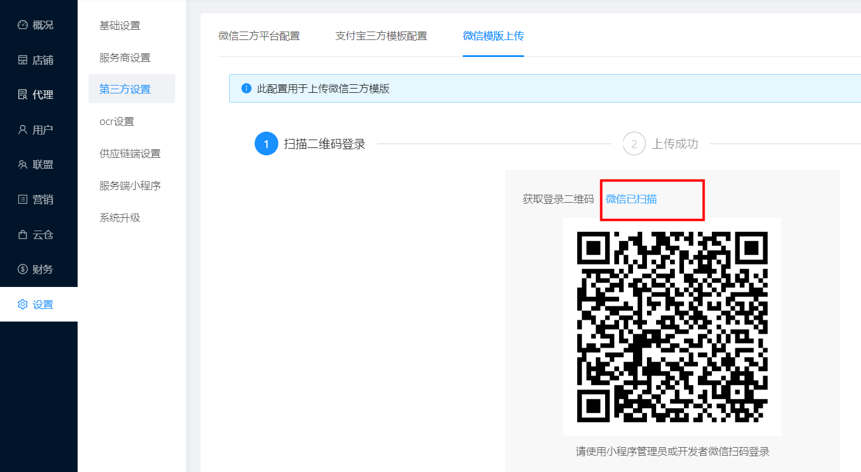Open 服务商设置 submenu item
The width and height of the screenshot is (861, 472).
pyautogui.click(x=132, y=58)
